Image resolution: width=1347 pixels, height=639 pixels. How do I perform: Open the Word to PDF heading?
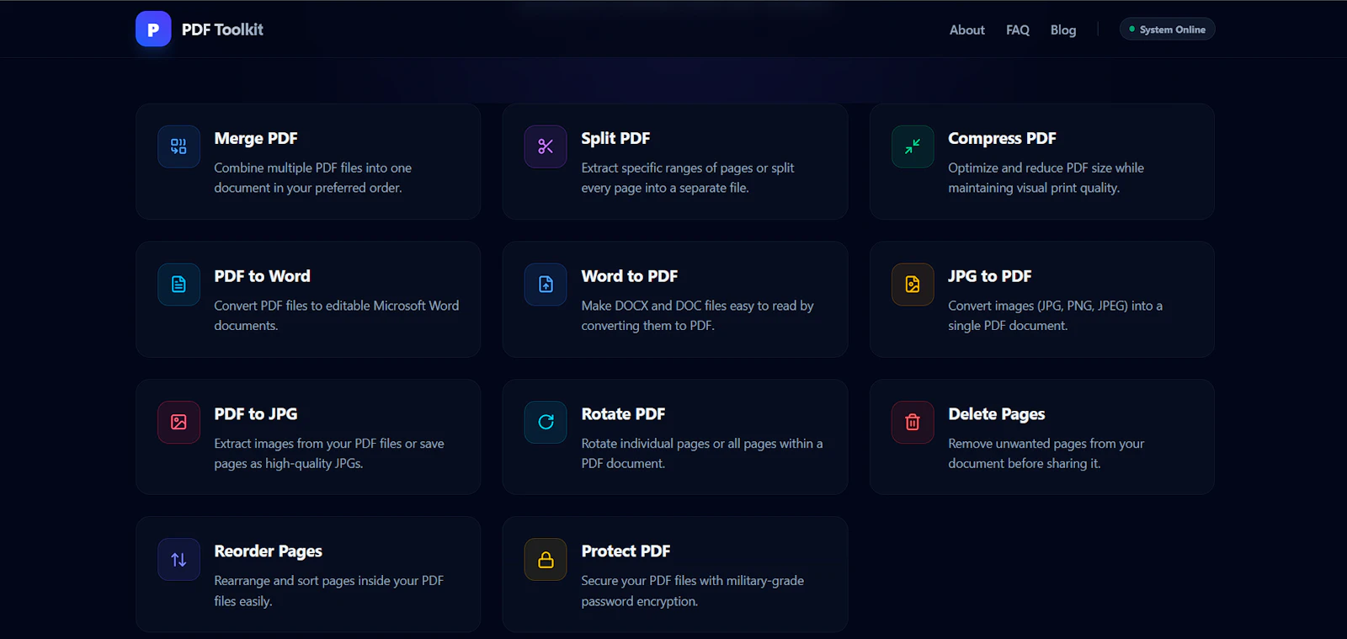click(629, 276)
